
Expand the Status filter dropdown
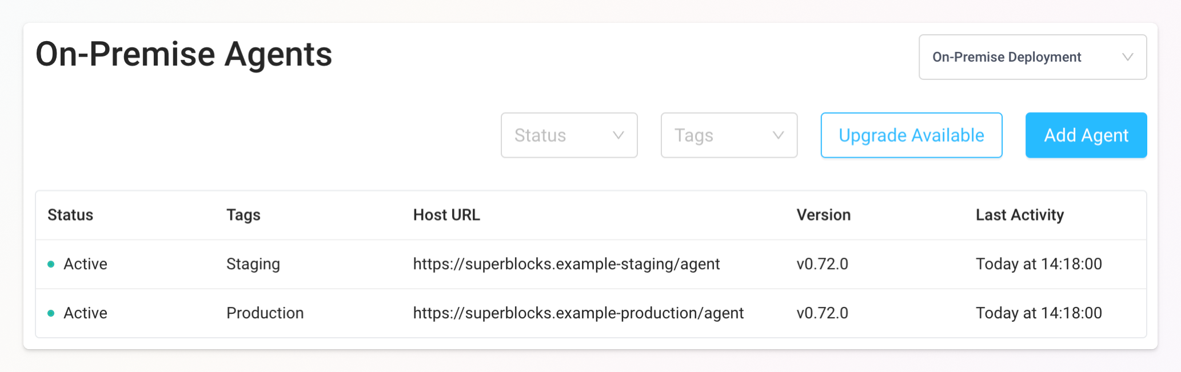568,135
